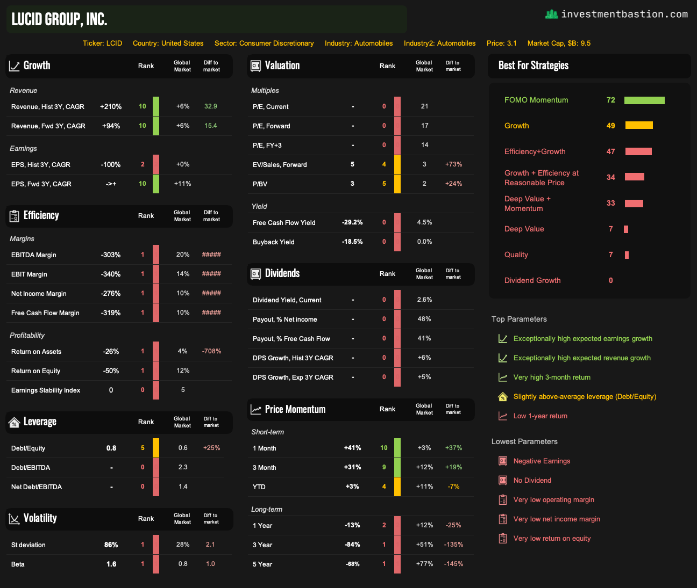Click the YTD momentum row label
Screen dimensions: 697x588
coord(259,487)
